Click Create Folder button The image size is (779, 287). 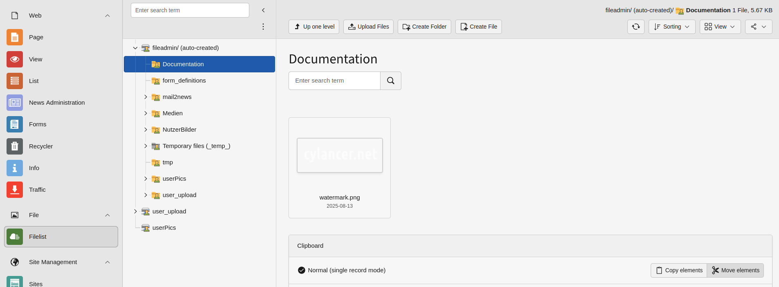424,27
